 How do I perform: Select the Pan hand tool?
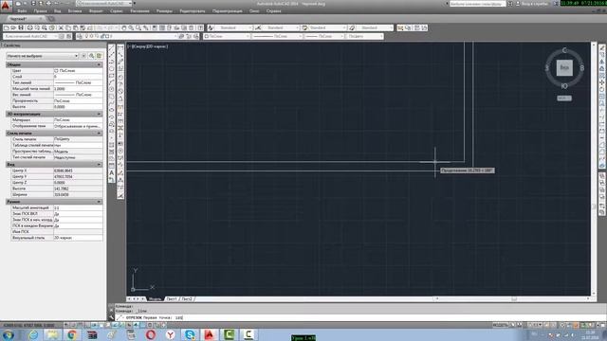[x=124, y=27]
